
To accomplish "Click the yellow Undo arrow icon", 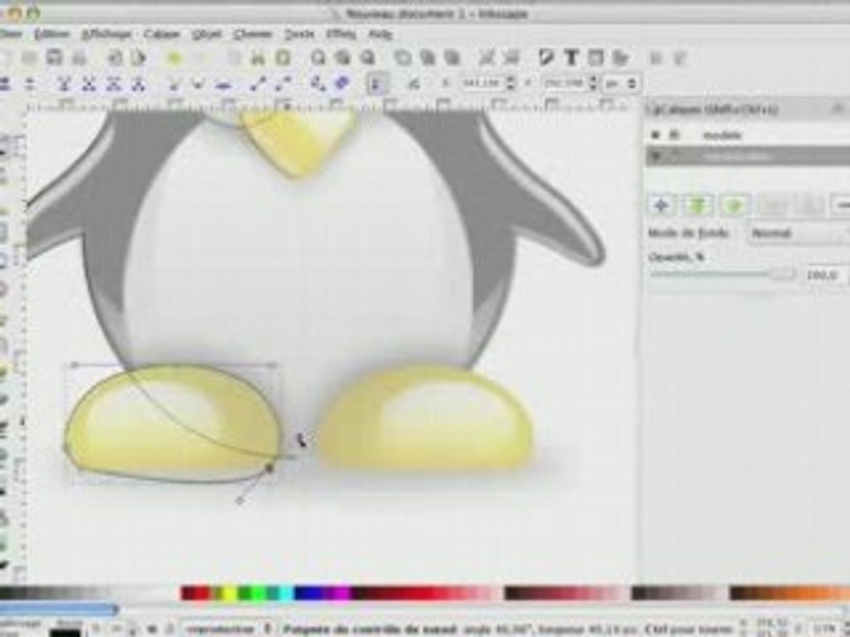I will 174,58.
